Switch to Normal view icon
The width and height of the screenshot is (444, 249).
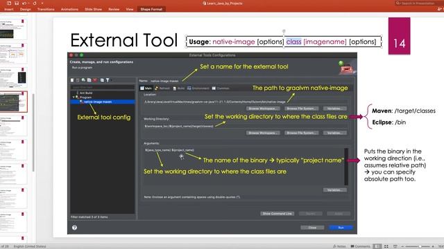coord(377,246)
